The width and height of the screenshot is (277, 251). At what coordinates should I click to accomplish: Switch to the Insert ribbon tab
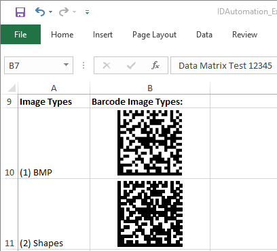tap(103, 35)
